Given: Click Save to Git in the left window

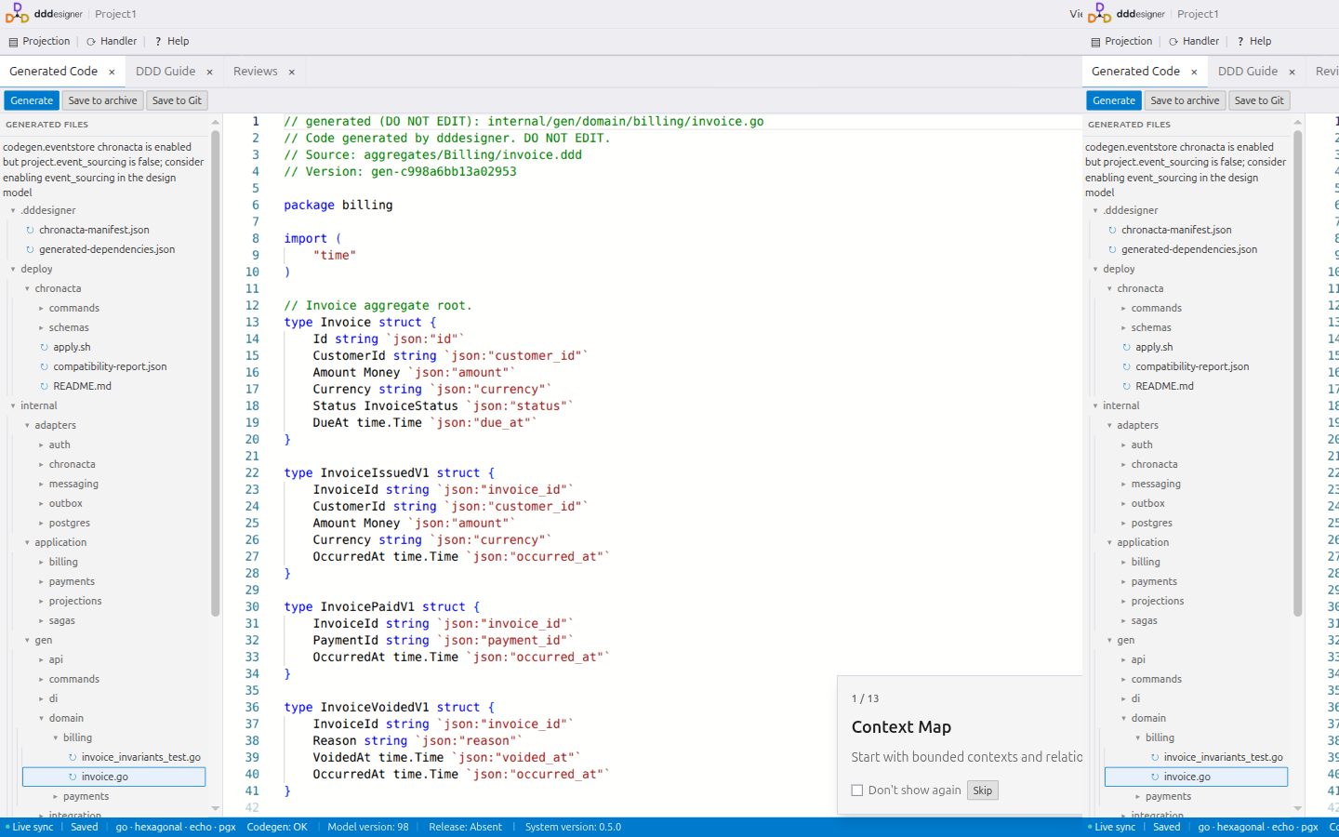Looking at the screenshot, I should 177,100.
